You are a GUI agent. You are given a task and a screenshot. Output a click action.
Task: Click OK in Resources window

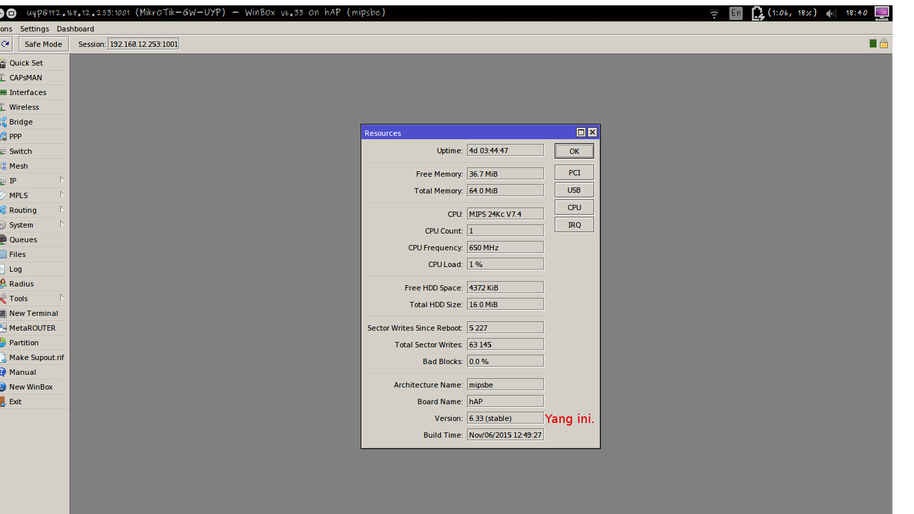click(x=574, y=151)
